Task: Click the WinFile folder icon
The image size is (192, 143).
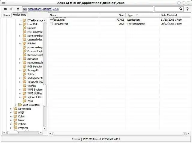Action: pyautogui.click(x=25, y=86)
